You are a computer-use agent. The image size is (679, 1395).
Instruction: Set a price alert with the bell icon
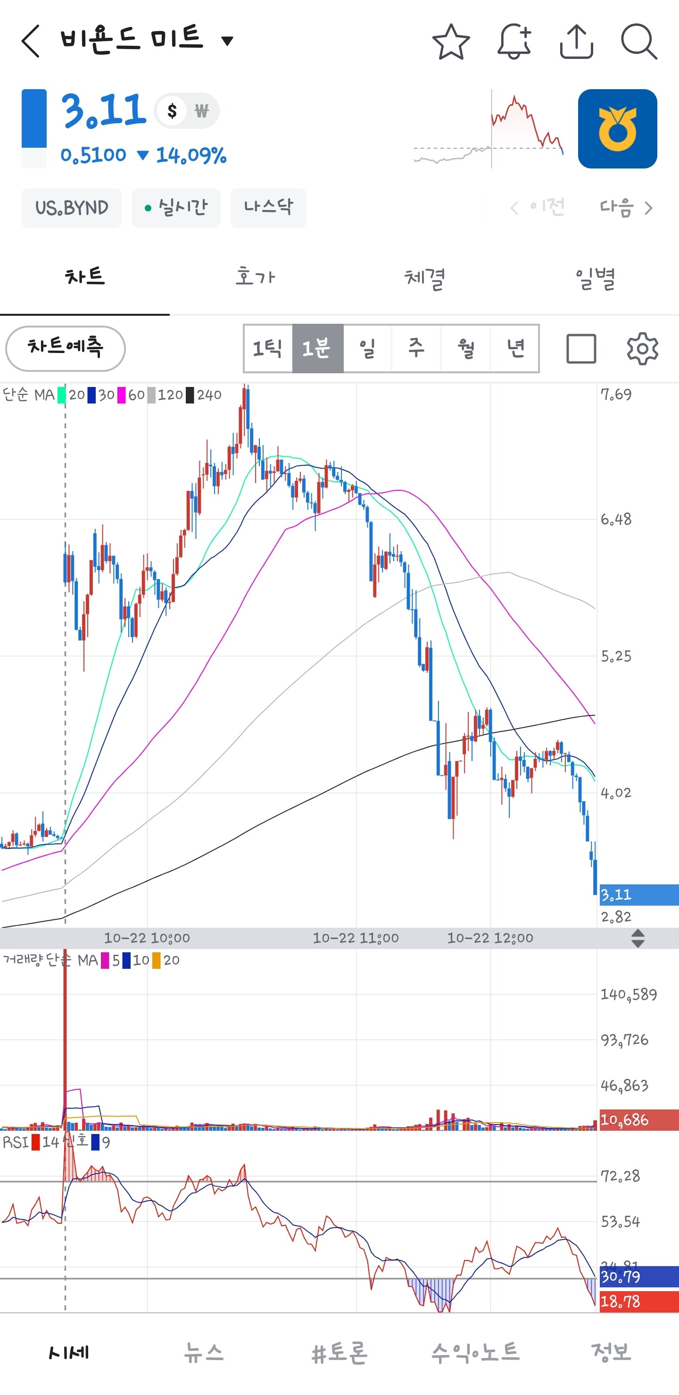pos(514,41)
